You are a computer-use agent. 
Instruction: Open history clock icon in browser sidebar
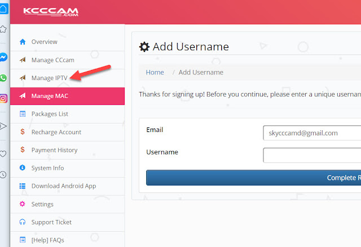click(x=3, y=174)
